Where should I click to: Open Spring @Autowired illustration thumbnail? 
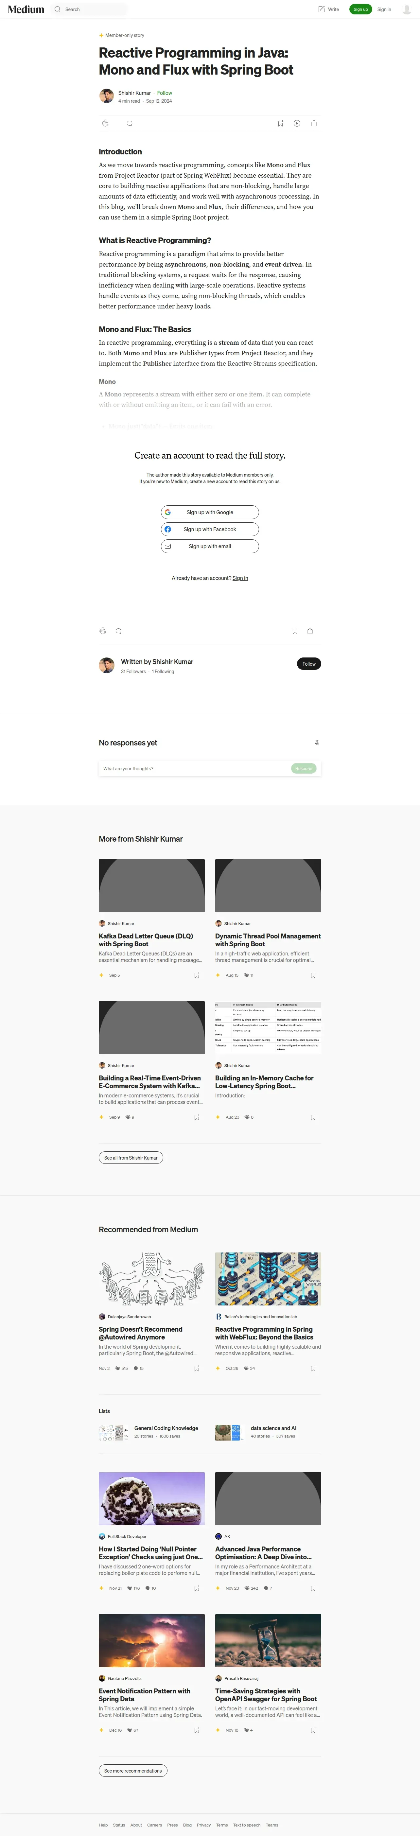pyautogui.click(x=152, y=1279)
